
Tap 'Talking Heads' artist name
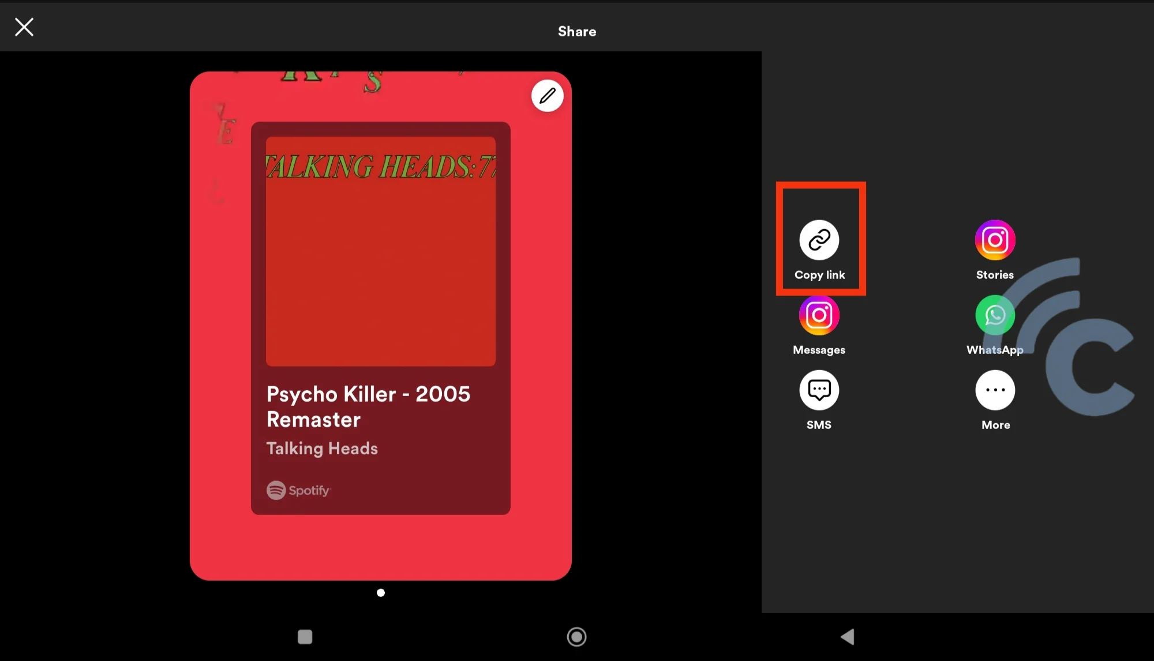[322, 449]
